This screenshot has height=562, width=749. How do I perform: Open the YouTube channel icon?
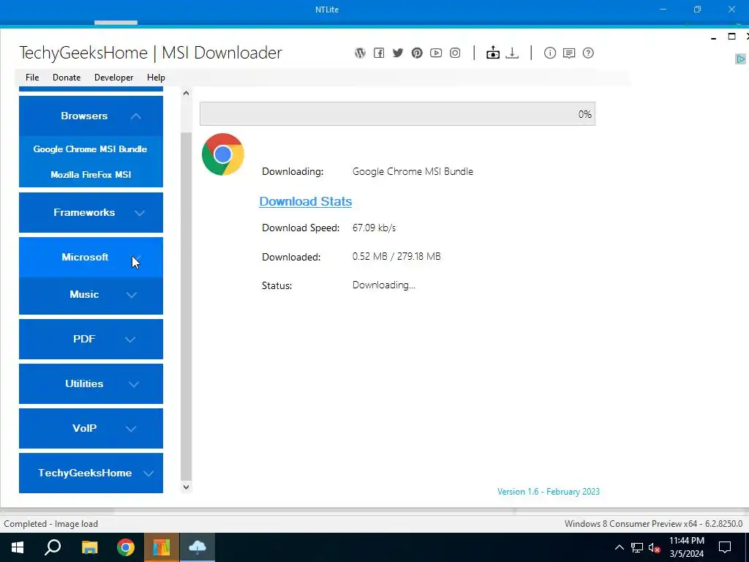coord(436,53)
